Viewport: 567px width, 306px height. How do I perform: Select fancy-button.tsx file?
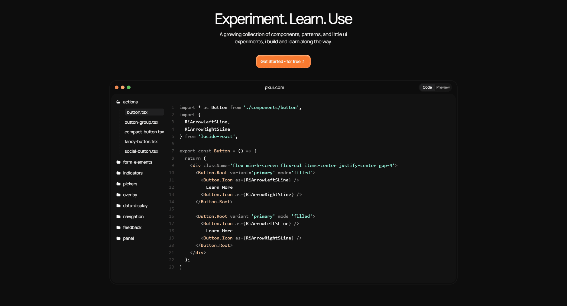pyautogui.click(x=141, y=142)
